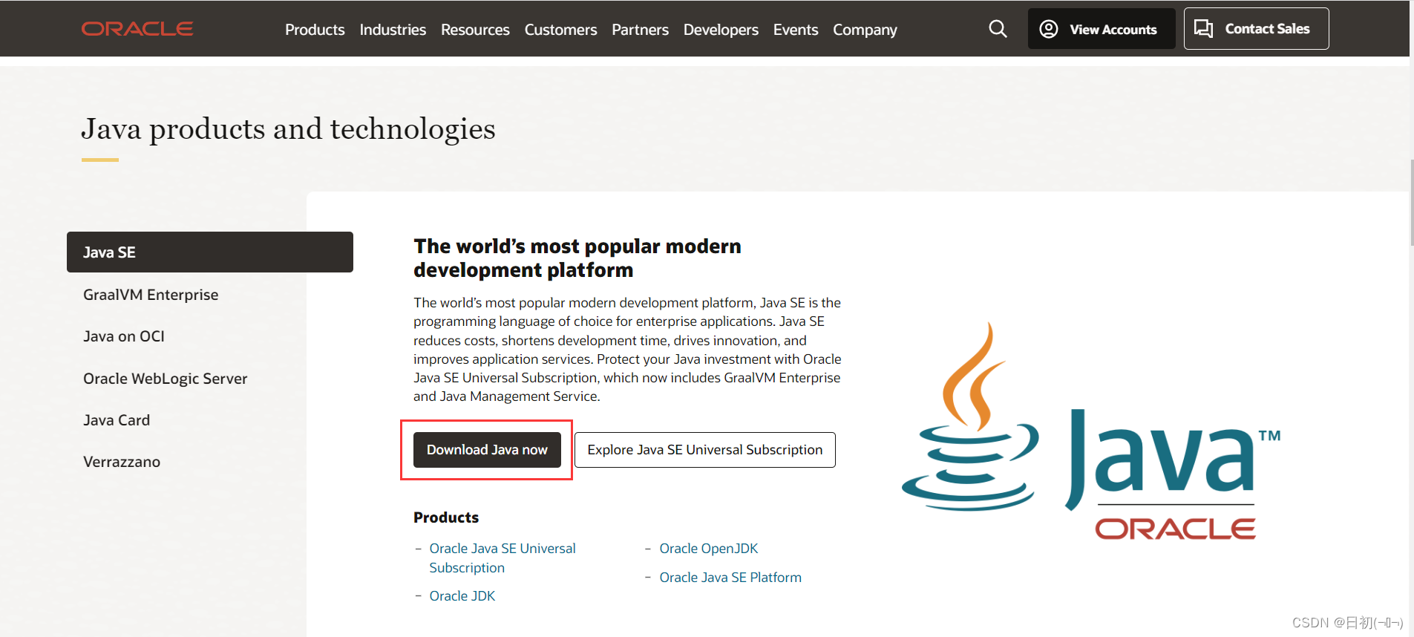Select the Java Card tab

pos(117,420)
